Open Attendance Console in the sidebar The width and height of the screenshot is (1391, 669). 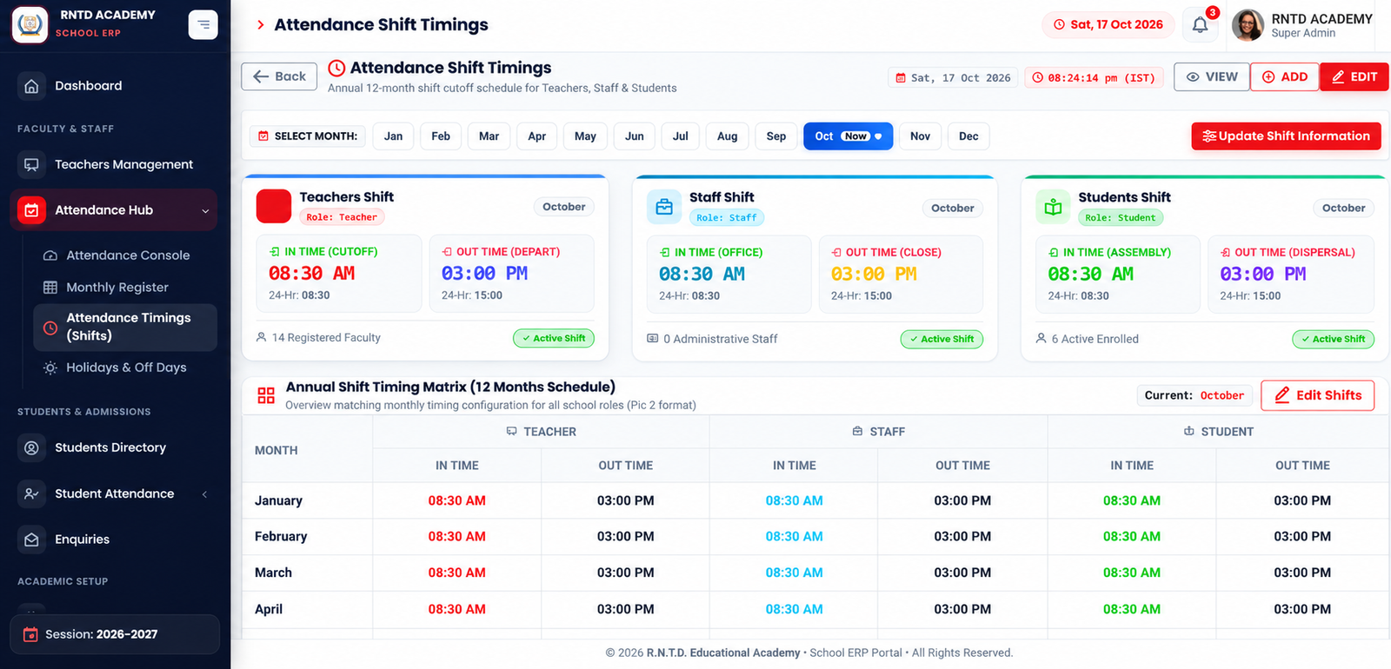[x=125, y=255]
